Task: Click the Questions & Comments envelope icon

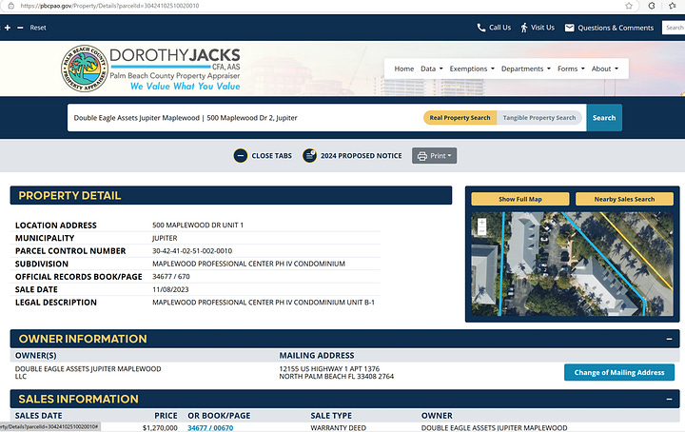Action: [x=569, y=28]
